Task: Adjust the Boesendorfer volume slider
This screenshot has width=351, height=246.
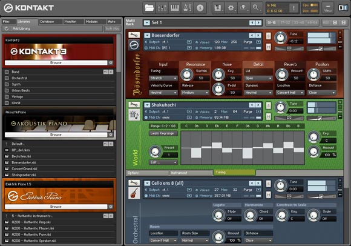Action: click(321, 48)
